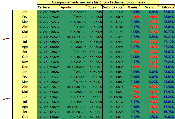The height and width of the screenshot is (119, 175).
Task: Click the cell R$ 288.635,95
Action: [49, 12]
